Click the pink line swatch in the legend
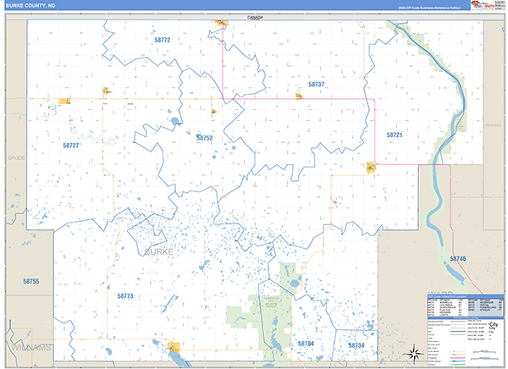This screenshot has width=508, height=369. [x=457, y=357]
